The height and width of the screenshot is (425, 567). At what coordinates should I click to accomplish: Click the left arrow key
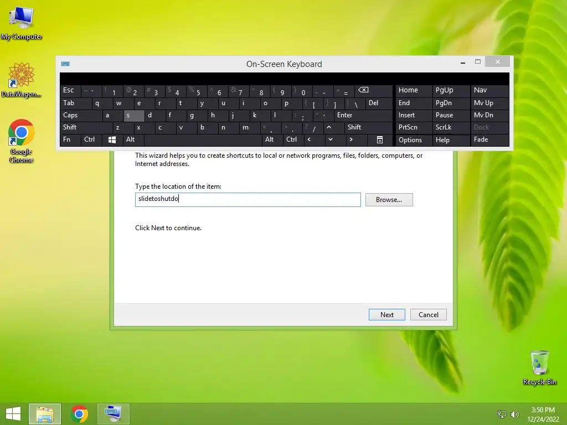coord(314,140)
